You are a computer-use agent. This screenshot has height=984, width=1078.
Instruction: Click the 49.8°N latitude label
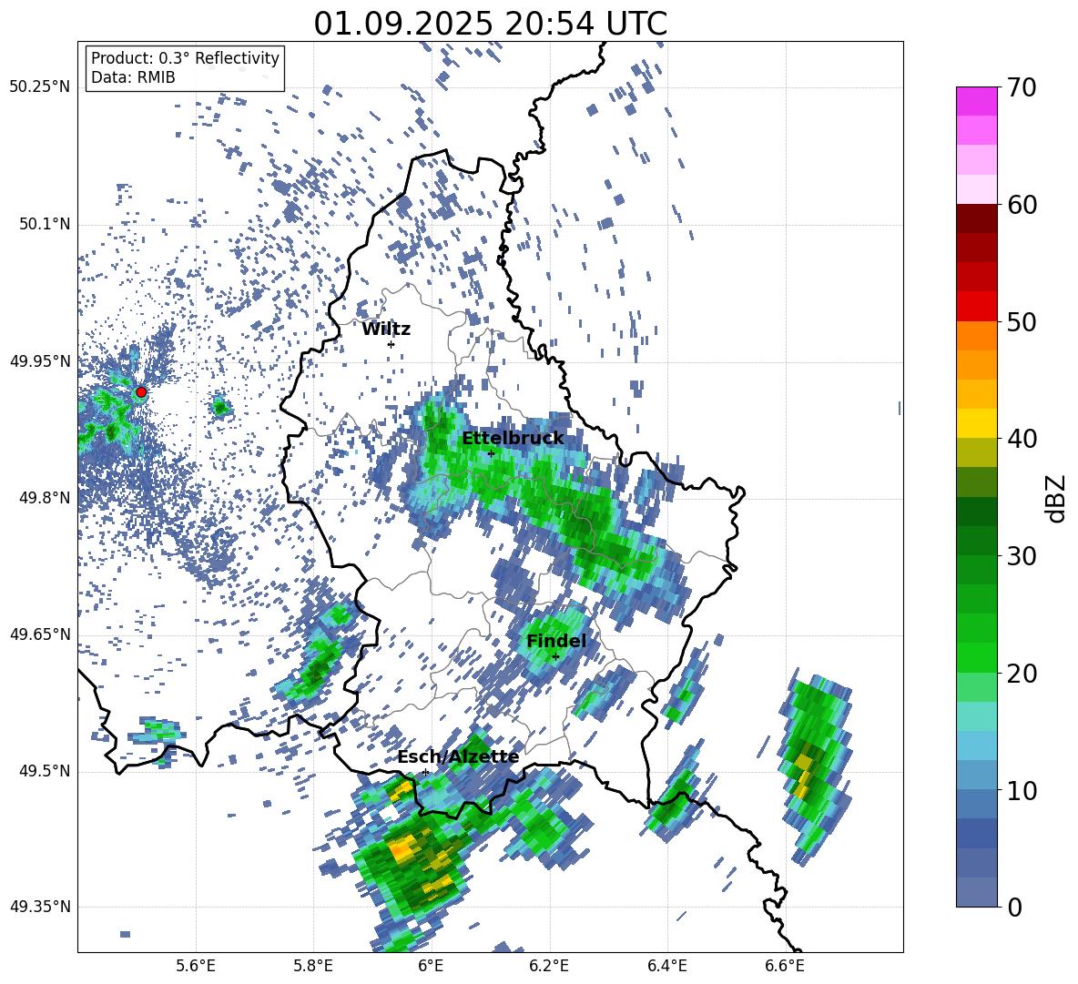[x=44, y=498]
